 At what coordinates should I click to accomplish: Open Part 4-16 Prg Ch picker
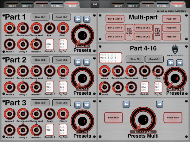coord(158,87)
